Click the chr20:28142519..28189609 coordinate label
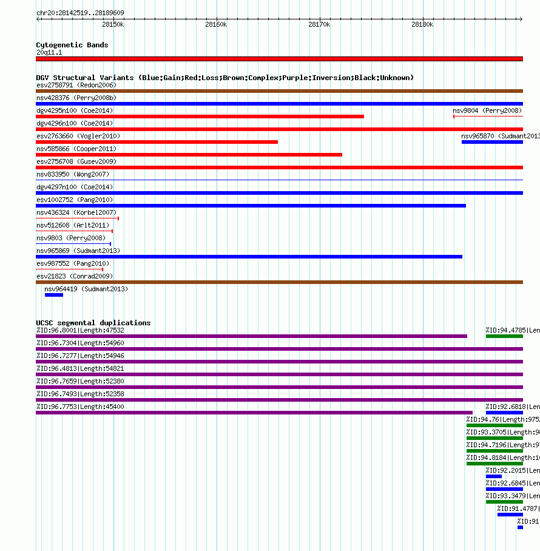540x551 pixels. [x=80, y=13]
